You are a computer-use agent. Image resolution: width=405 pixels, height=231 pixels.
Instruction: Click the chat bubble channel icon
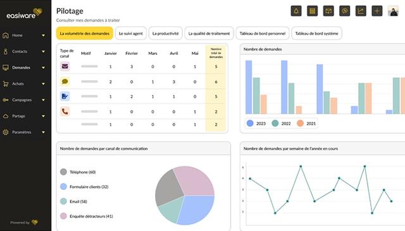pyautogui.click(x=65, y=81)
